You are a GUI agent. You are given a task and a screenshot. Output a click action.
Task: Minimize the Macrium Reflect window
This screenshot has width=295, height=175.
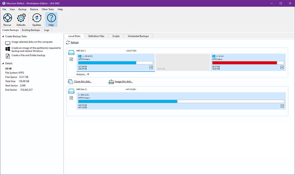click(271, 3)
